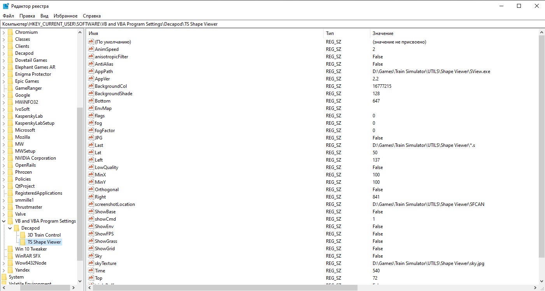Click the down arrow of values pane scrollbar

[x=541, y=281]
